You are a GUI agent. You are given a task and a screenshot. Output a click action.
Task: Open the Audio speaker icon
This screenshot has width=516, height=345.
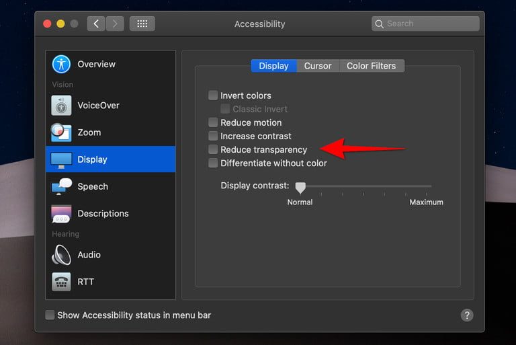click(62, 255)
